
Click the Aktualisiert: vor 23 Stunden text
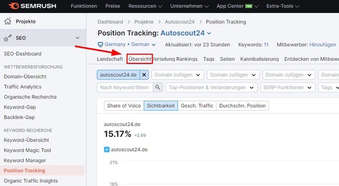pos(197,45)
